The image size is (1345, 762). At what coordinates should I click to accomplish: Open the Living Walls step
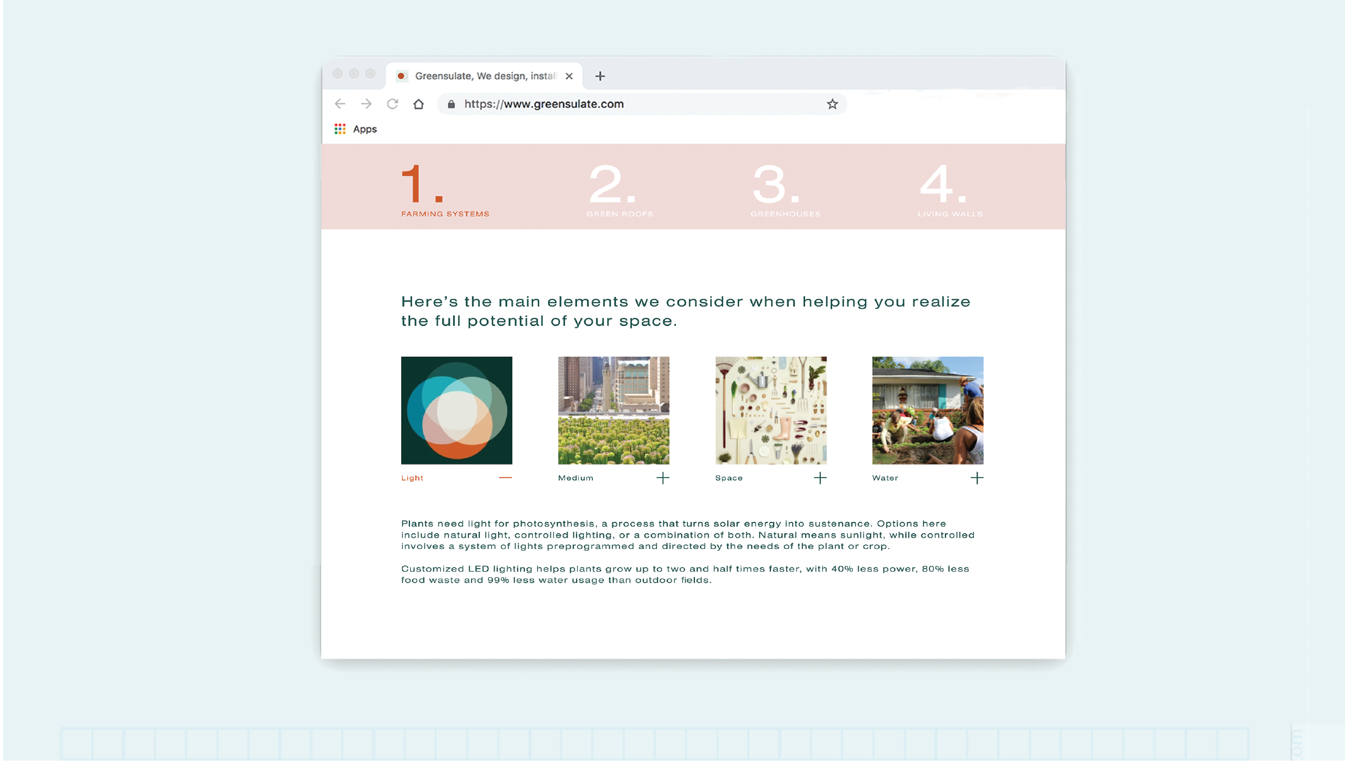(x=949, y=189)
